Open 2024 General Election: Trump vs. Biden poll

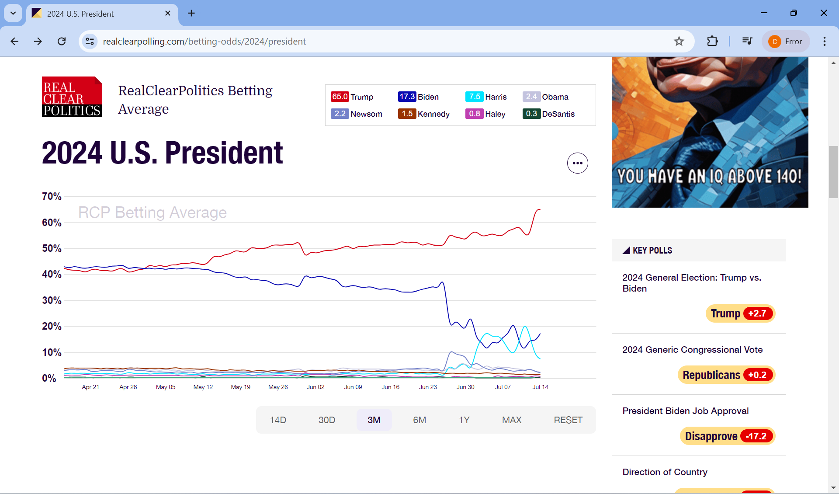coord(692,283)
